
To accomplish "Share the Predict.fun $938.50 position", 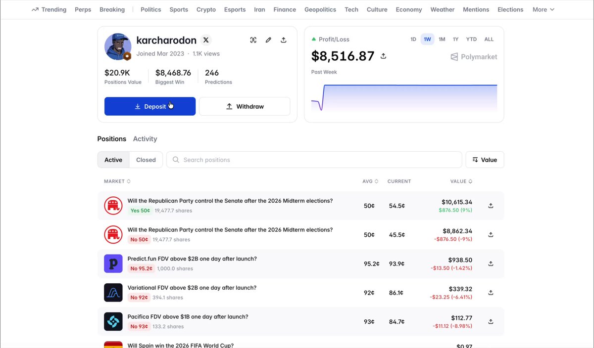I will coord(491,263).
